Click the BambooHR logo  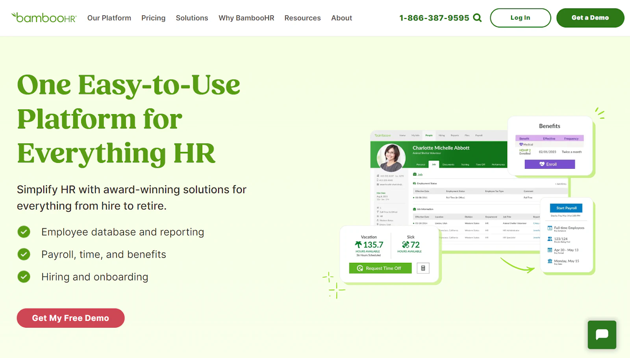point(44,18)
